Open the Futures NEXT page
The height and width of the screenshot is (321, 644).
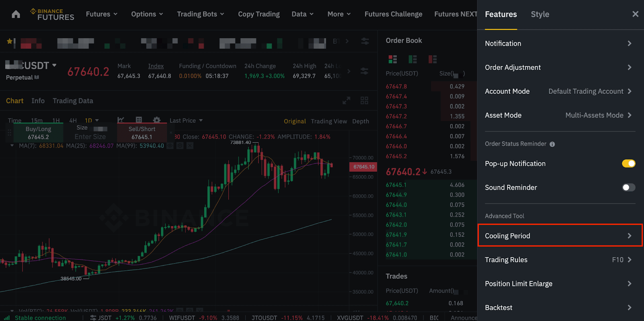456,14
